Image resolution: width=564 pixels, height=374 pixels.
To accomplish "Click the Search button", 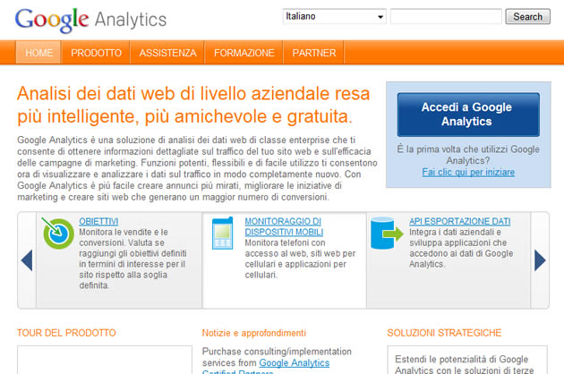I will coord(527,16).
